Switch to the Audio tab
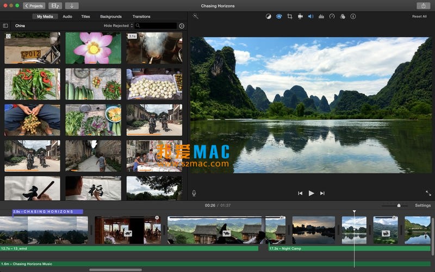The height and width of the screenshot is (272, 435). [x=67, y=17]
